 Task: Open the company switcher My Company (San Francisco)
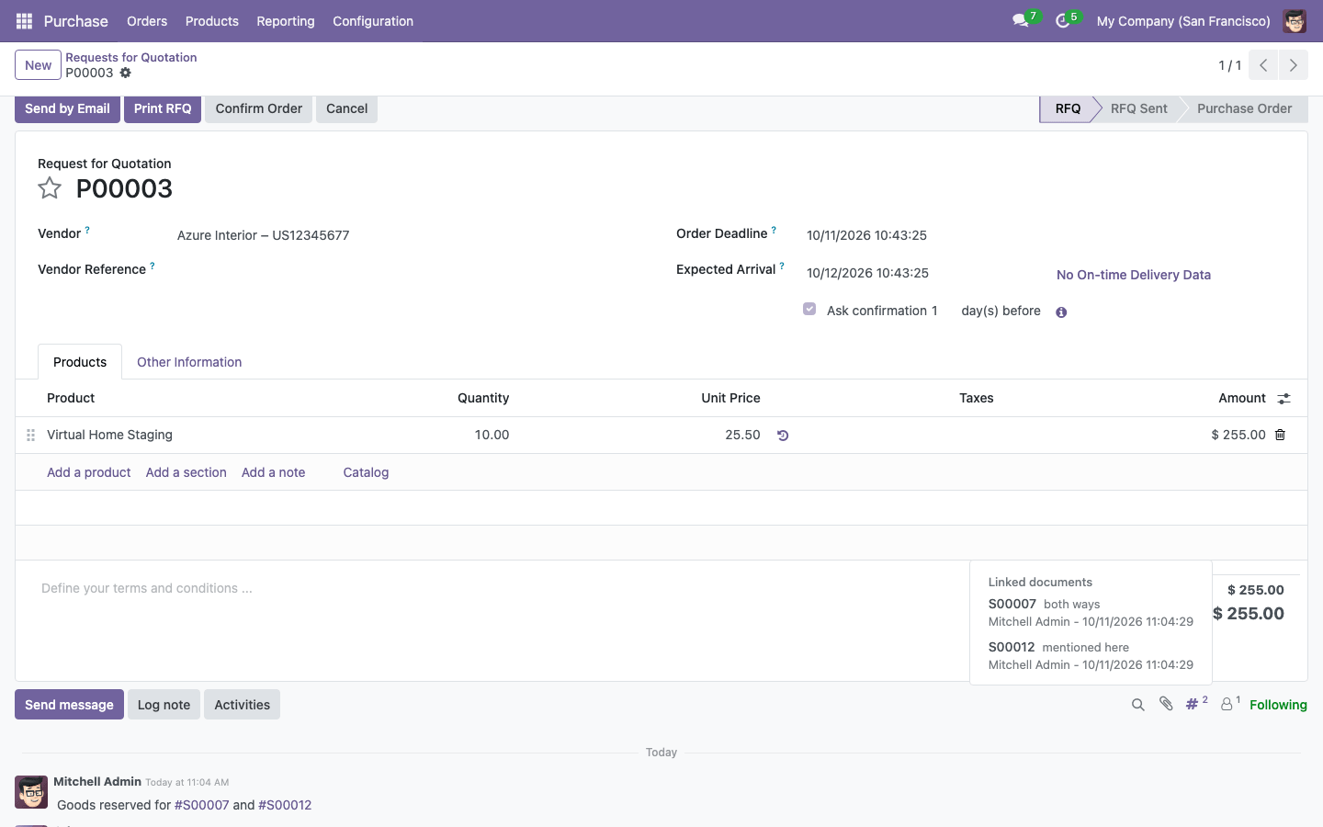(x=1183, y=21)
